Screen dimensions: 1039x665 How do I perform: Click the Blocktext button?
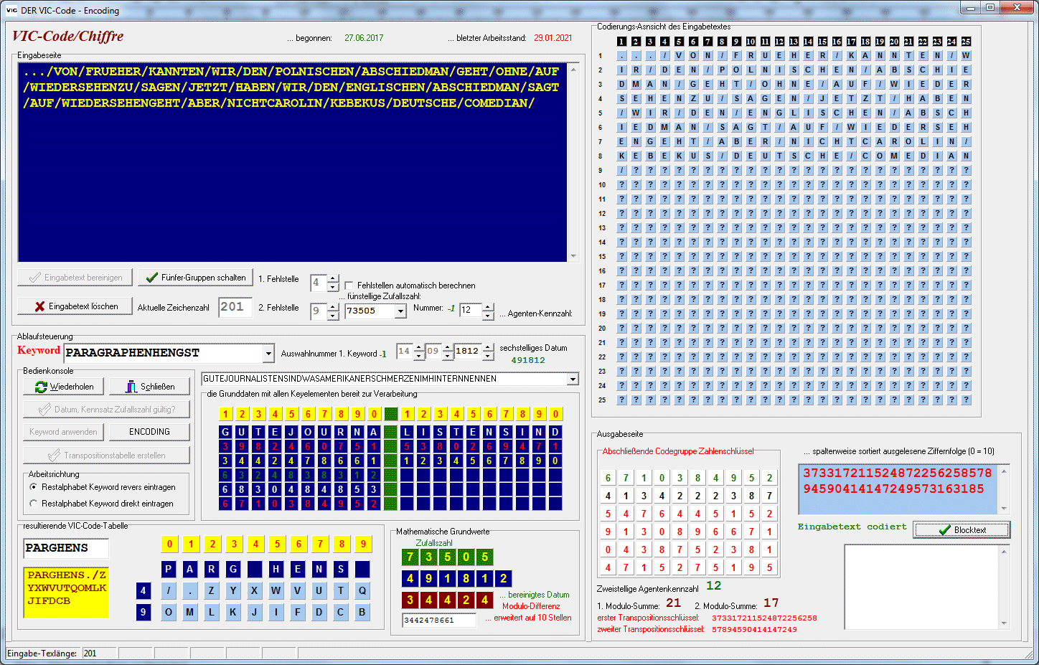962,530
